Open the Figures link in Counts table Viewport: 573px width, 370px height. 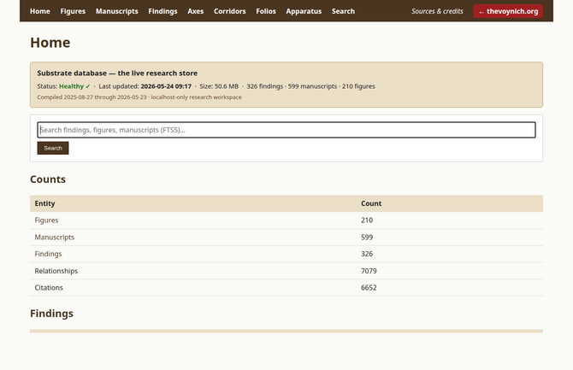click(x=46, y=220)
